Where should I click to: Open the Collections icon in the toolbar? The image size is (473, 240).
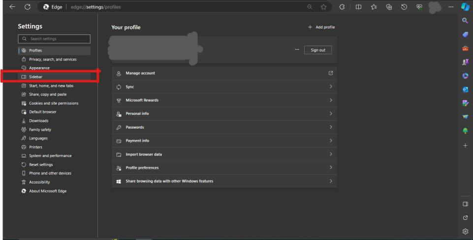coord(389,7)
